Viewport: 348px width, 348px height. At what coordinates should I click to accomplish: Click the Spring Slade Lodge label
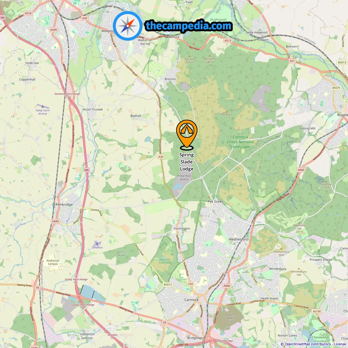(x=187, y=162)
